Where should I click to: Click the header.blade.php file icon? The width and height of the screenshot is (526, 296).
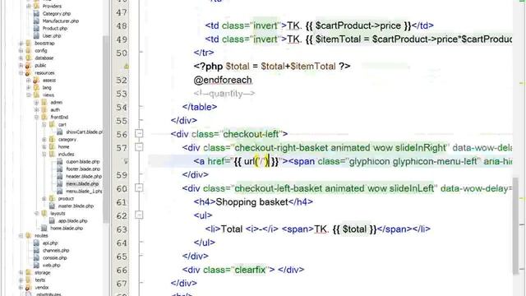click(x=60, y=177)
